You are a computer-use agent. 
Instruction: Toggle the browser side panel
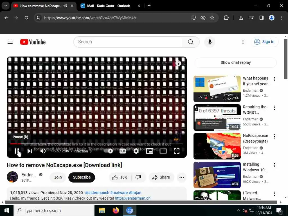pyautogui.click(x=261, y=18)
